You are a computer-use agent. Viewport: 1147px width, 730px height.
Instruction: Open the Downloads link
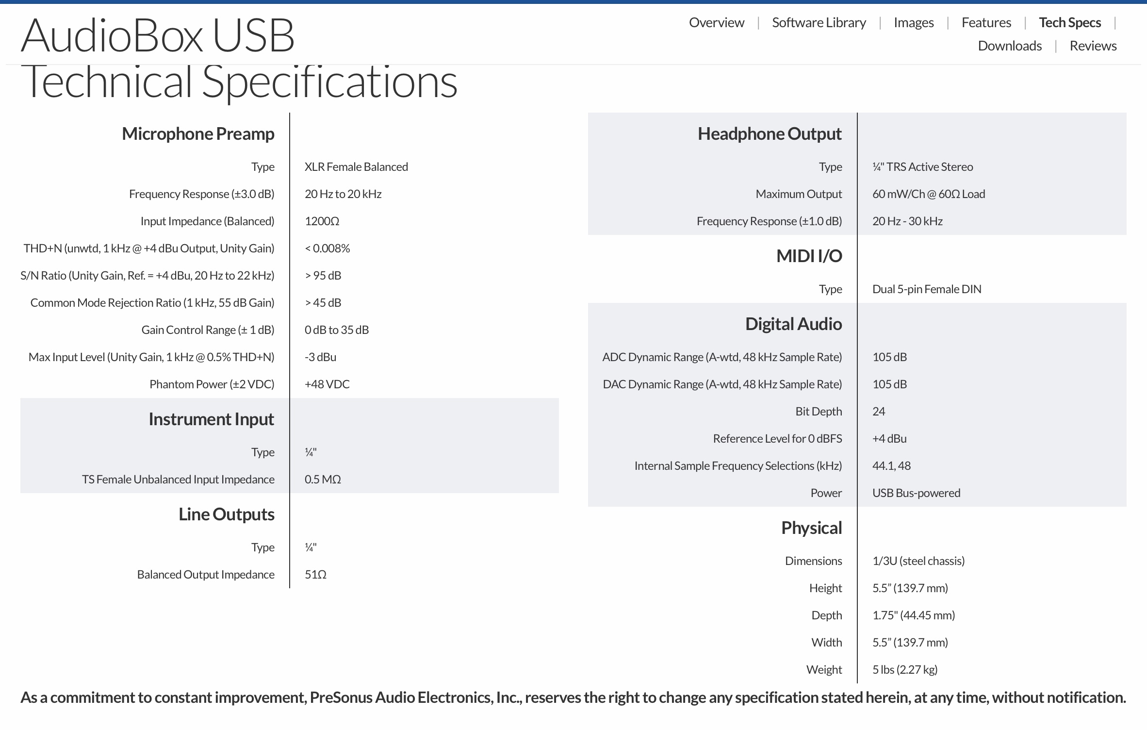coord(1009,46)
